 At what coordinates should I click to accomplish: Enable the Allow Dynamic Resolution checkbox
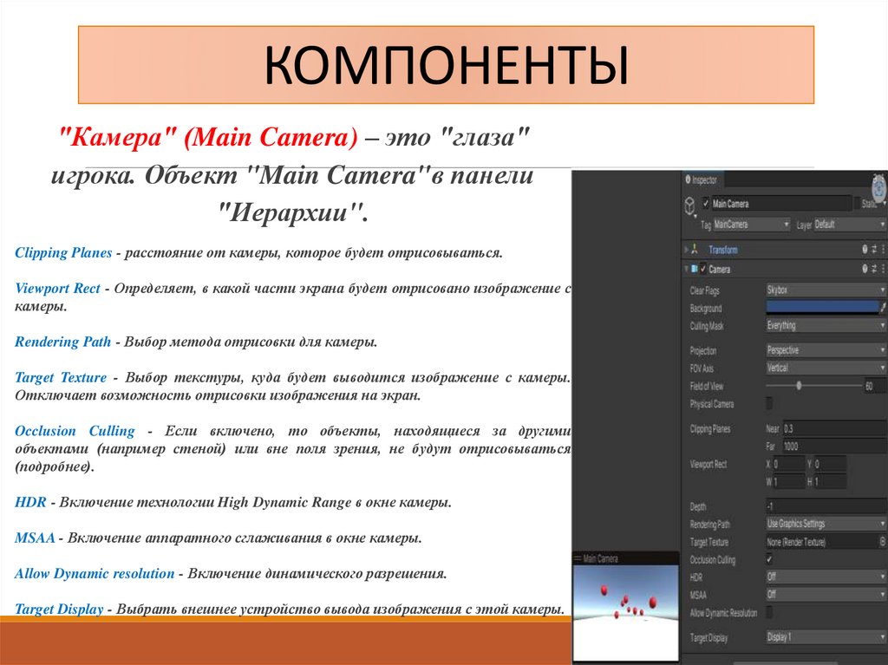pyautogui.click(x=769, y=612)
